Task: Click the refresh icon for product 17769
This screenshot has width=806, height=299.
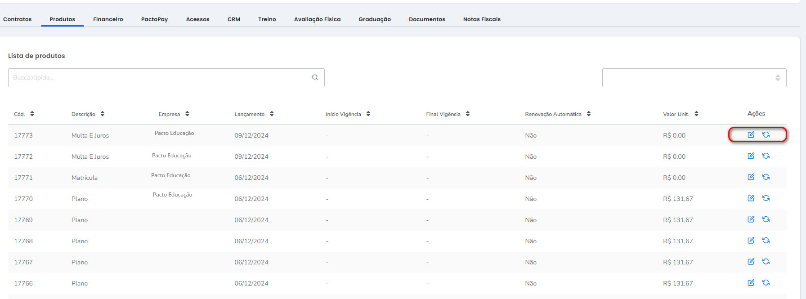Action: (766, 219)
